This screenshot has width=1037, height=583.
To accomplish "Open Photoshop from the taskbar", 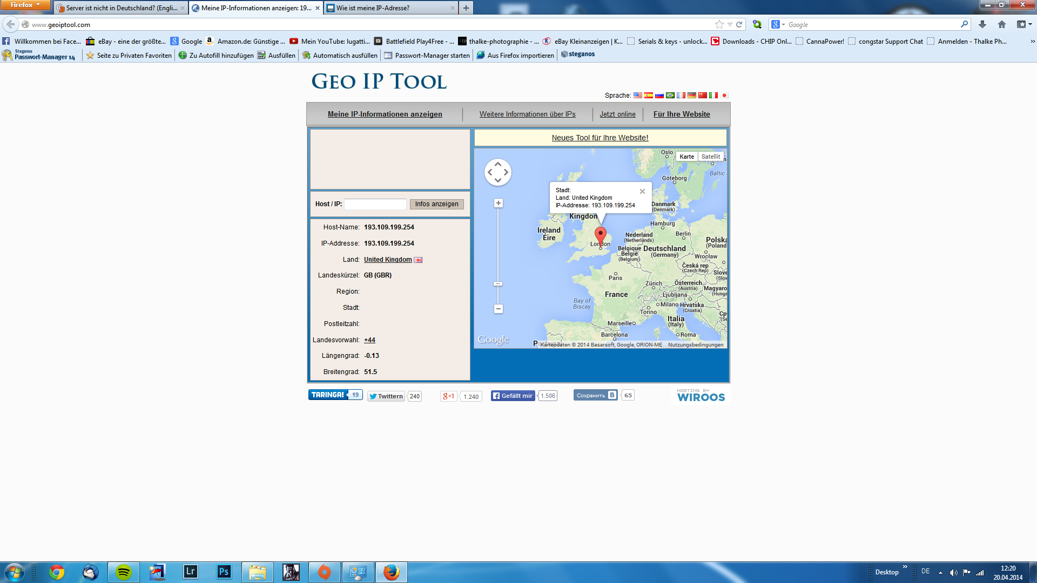I will [x=224, y=572].
